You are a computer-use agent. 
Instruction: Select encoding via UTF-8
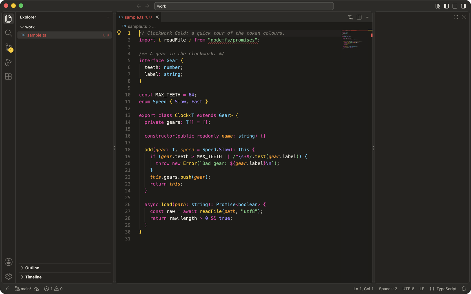pyautogui.click(x=408, y=289)
